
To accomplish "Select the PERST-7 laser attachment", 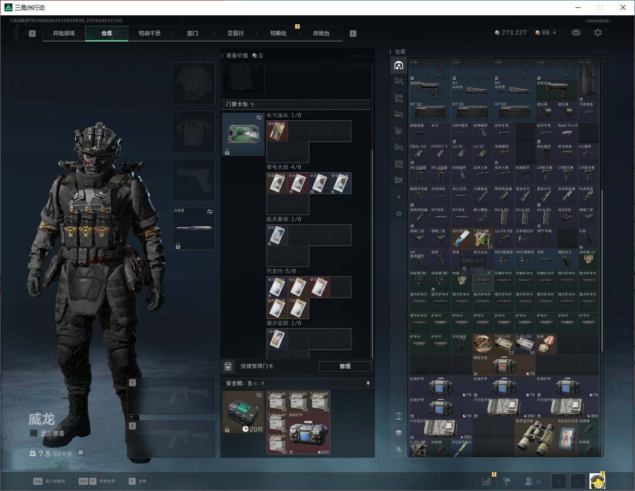I will 441,153.
